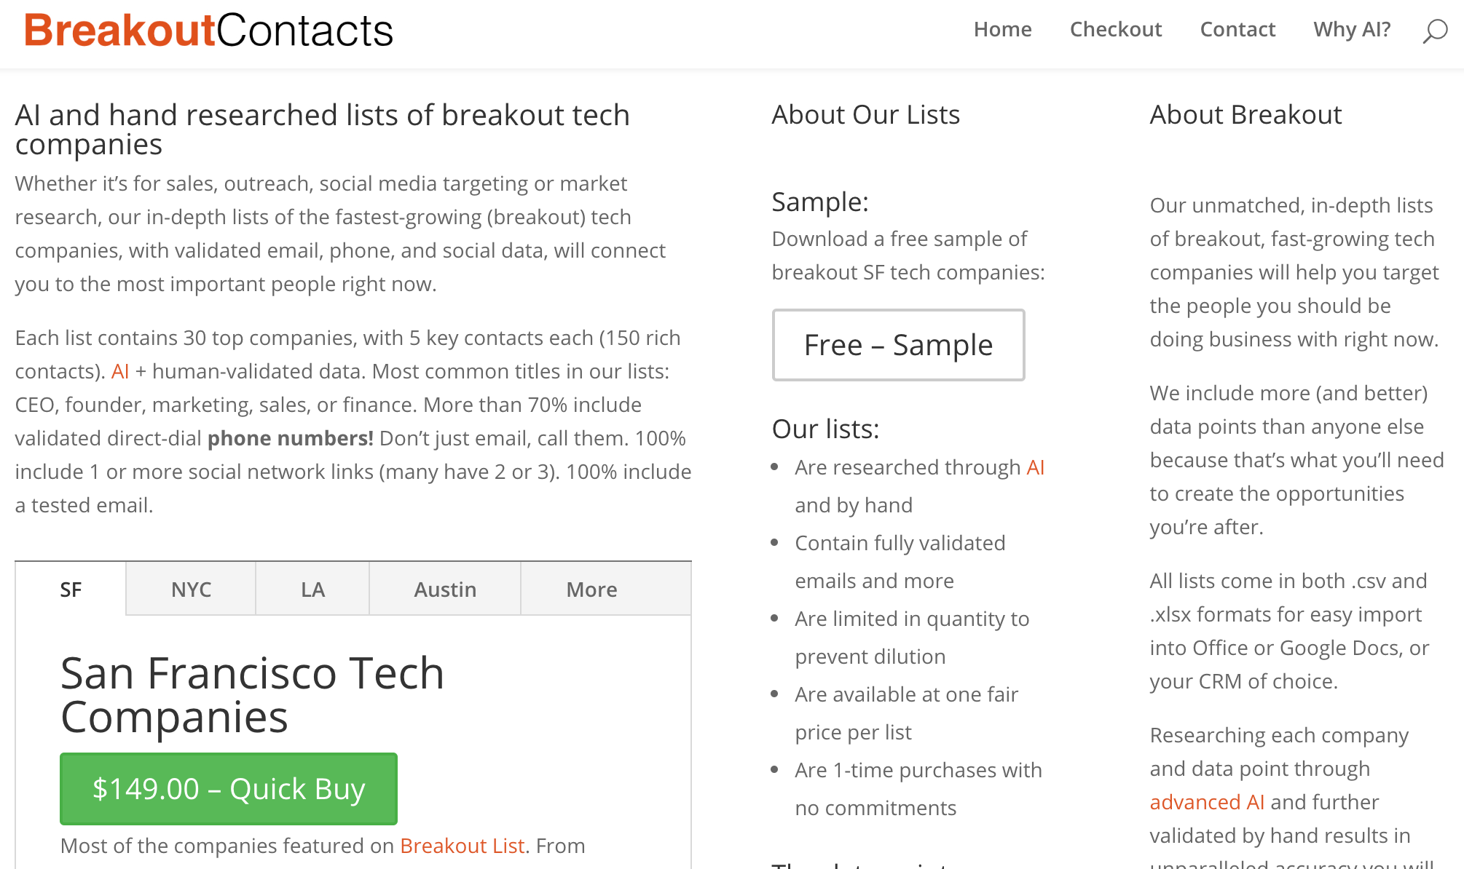The height and width of the screenshot is (869, 1464).
Task: Follow the Breakout List link
Action: pos(462,846)
